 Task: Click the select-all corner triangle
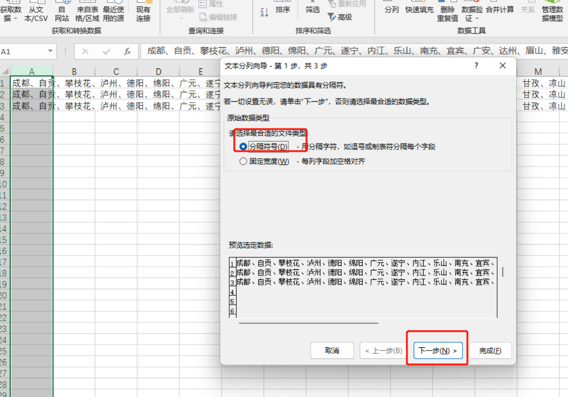point(5,72)
